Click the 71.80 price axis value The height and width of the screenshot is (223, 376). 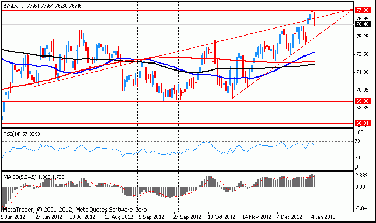point(363,72)
